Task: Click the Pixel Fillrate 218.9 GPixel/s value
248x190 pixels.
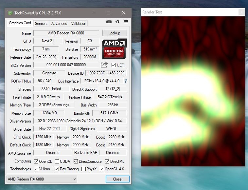Action: 48,97
